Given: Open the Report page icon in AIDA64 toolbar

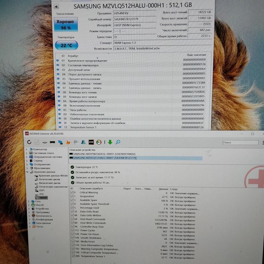Looking at the screenshot, I should click(37, 142).
